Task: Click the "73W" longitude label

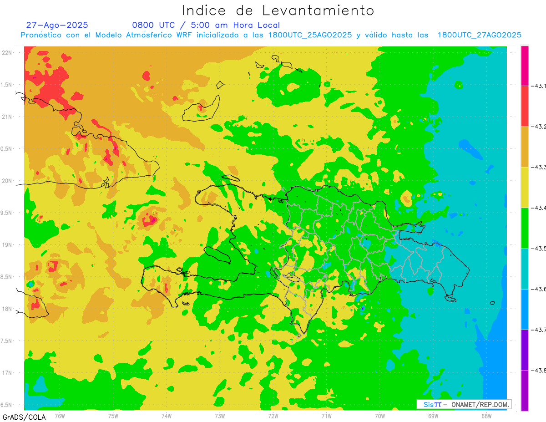Action: coord(220,416)
